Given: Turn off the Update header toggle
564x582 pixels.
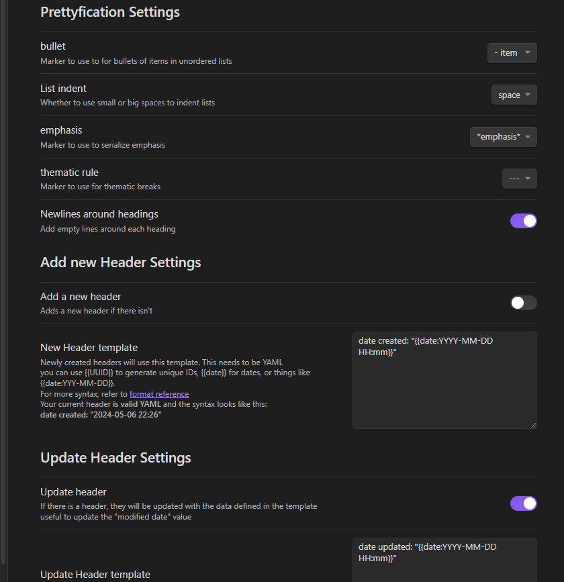Looking at the screenshot, I should pyautogui.click(x=523, y=503).
